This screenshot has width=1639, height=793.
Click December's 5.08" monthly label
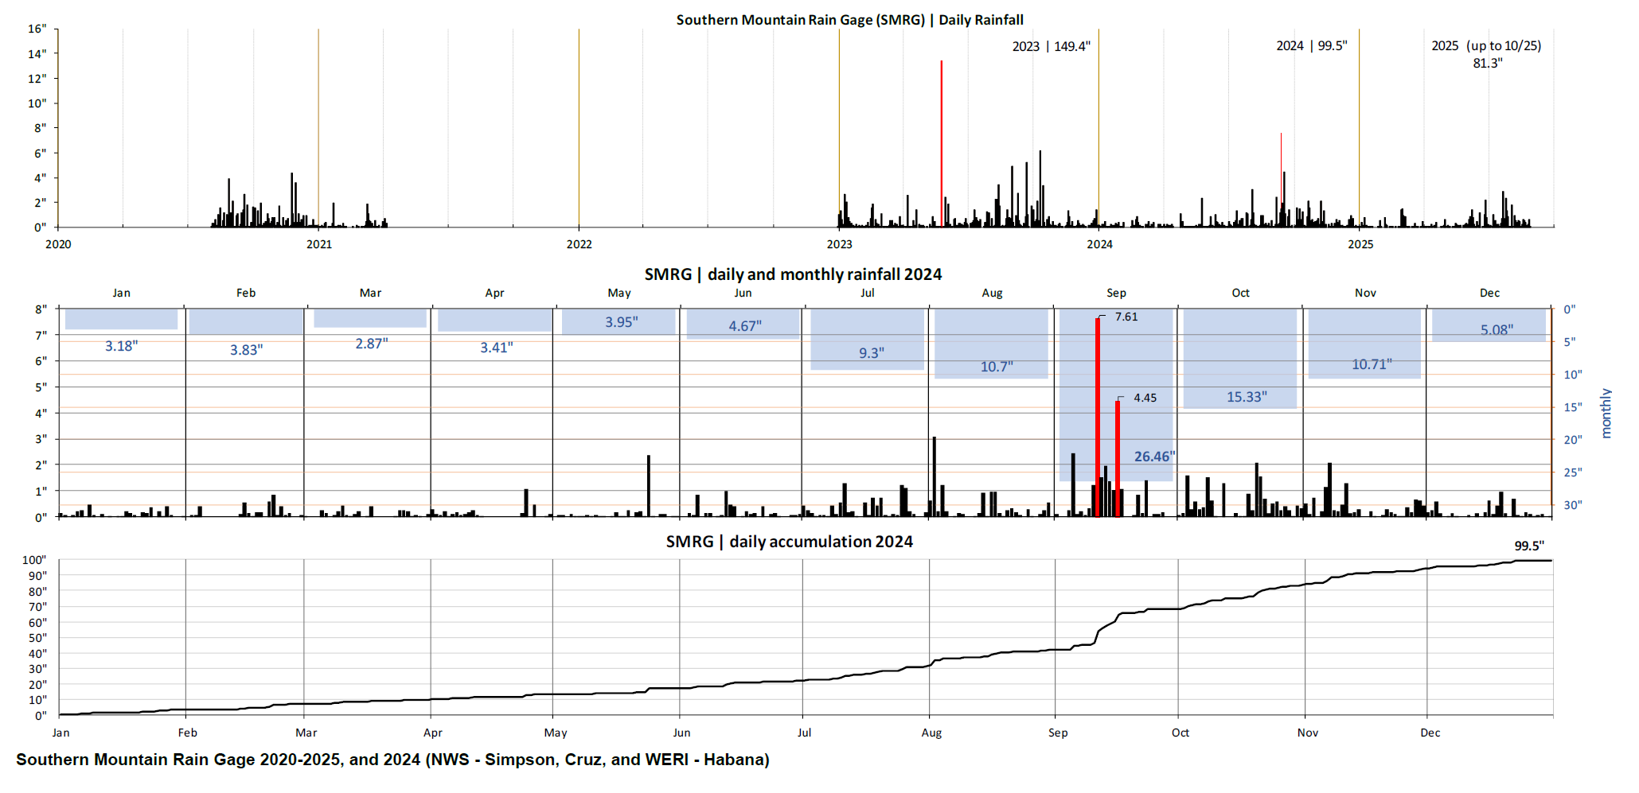point(1497,329)
